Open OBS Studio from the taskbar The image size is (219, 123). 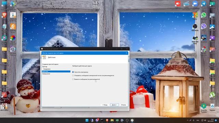[127, 120]
